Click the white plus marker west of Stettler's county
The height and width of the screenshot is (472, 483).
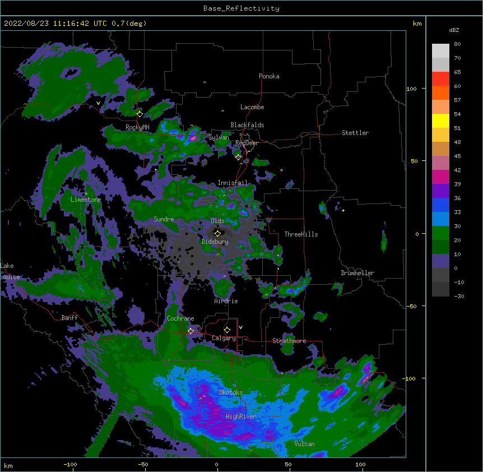[x=343, y=210]
